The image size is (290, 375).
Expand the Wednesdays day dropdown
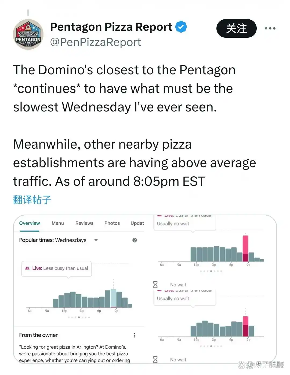(x=96, y=240)
